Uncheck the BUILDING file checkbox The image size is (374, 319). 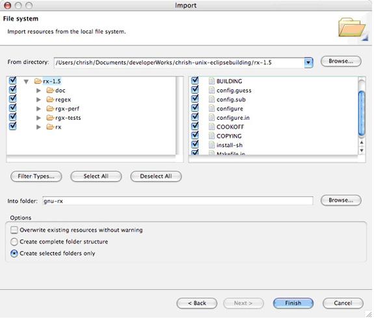pyautogui.click(x=195, y=81)
